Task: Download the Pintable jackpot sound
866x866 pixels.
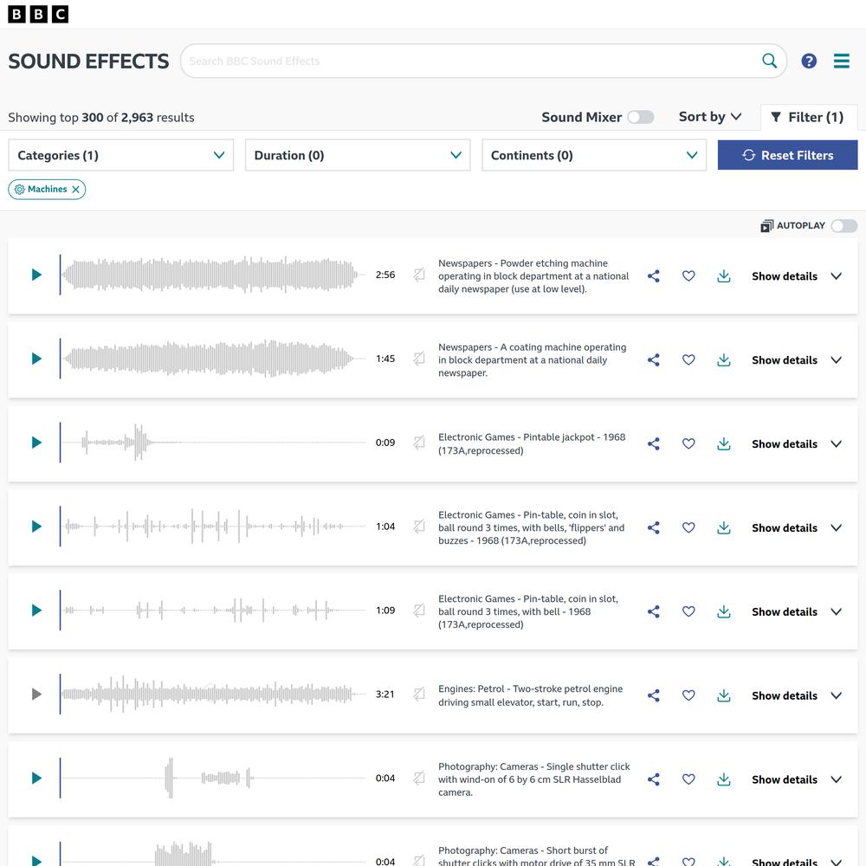Action: coord(723,444)
